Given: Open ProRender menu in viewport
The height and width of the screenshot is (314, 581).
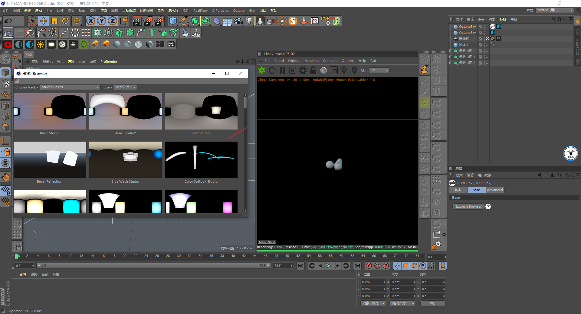Looking at the screenshot, I should tap(109, 62).
